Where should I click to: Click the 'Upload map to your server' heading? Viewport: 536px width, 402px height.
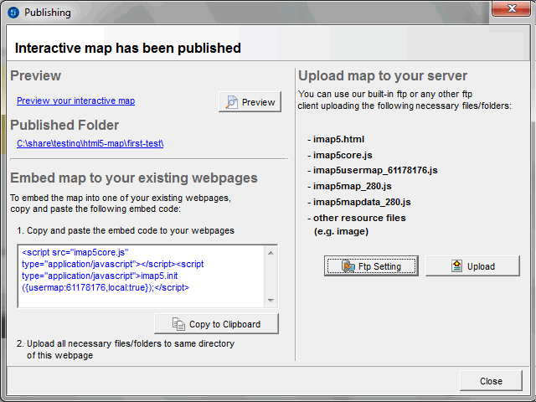point(383,76)
